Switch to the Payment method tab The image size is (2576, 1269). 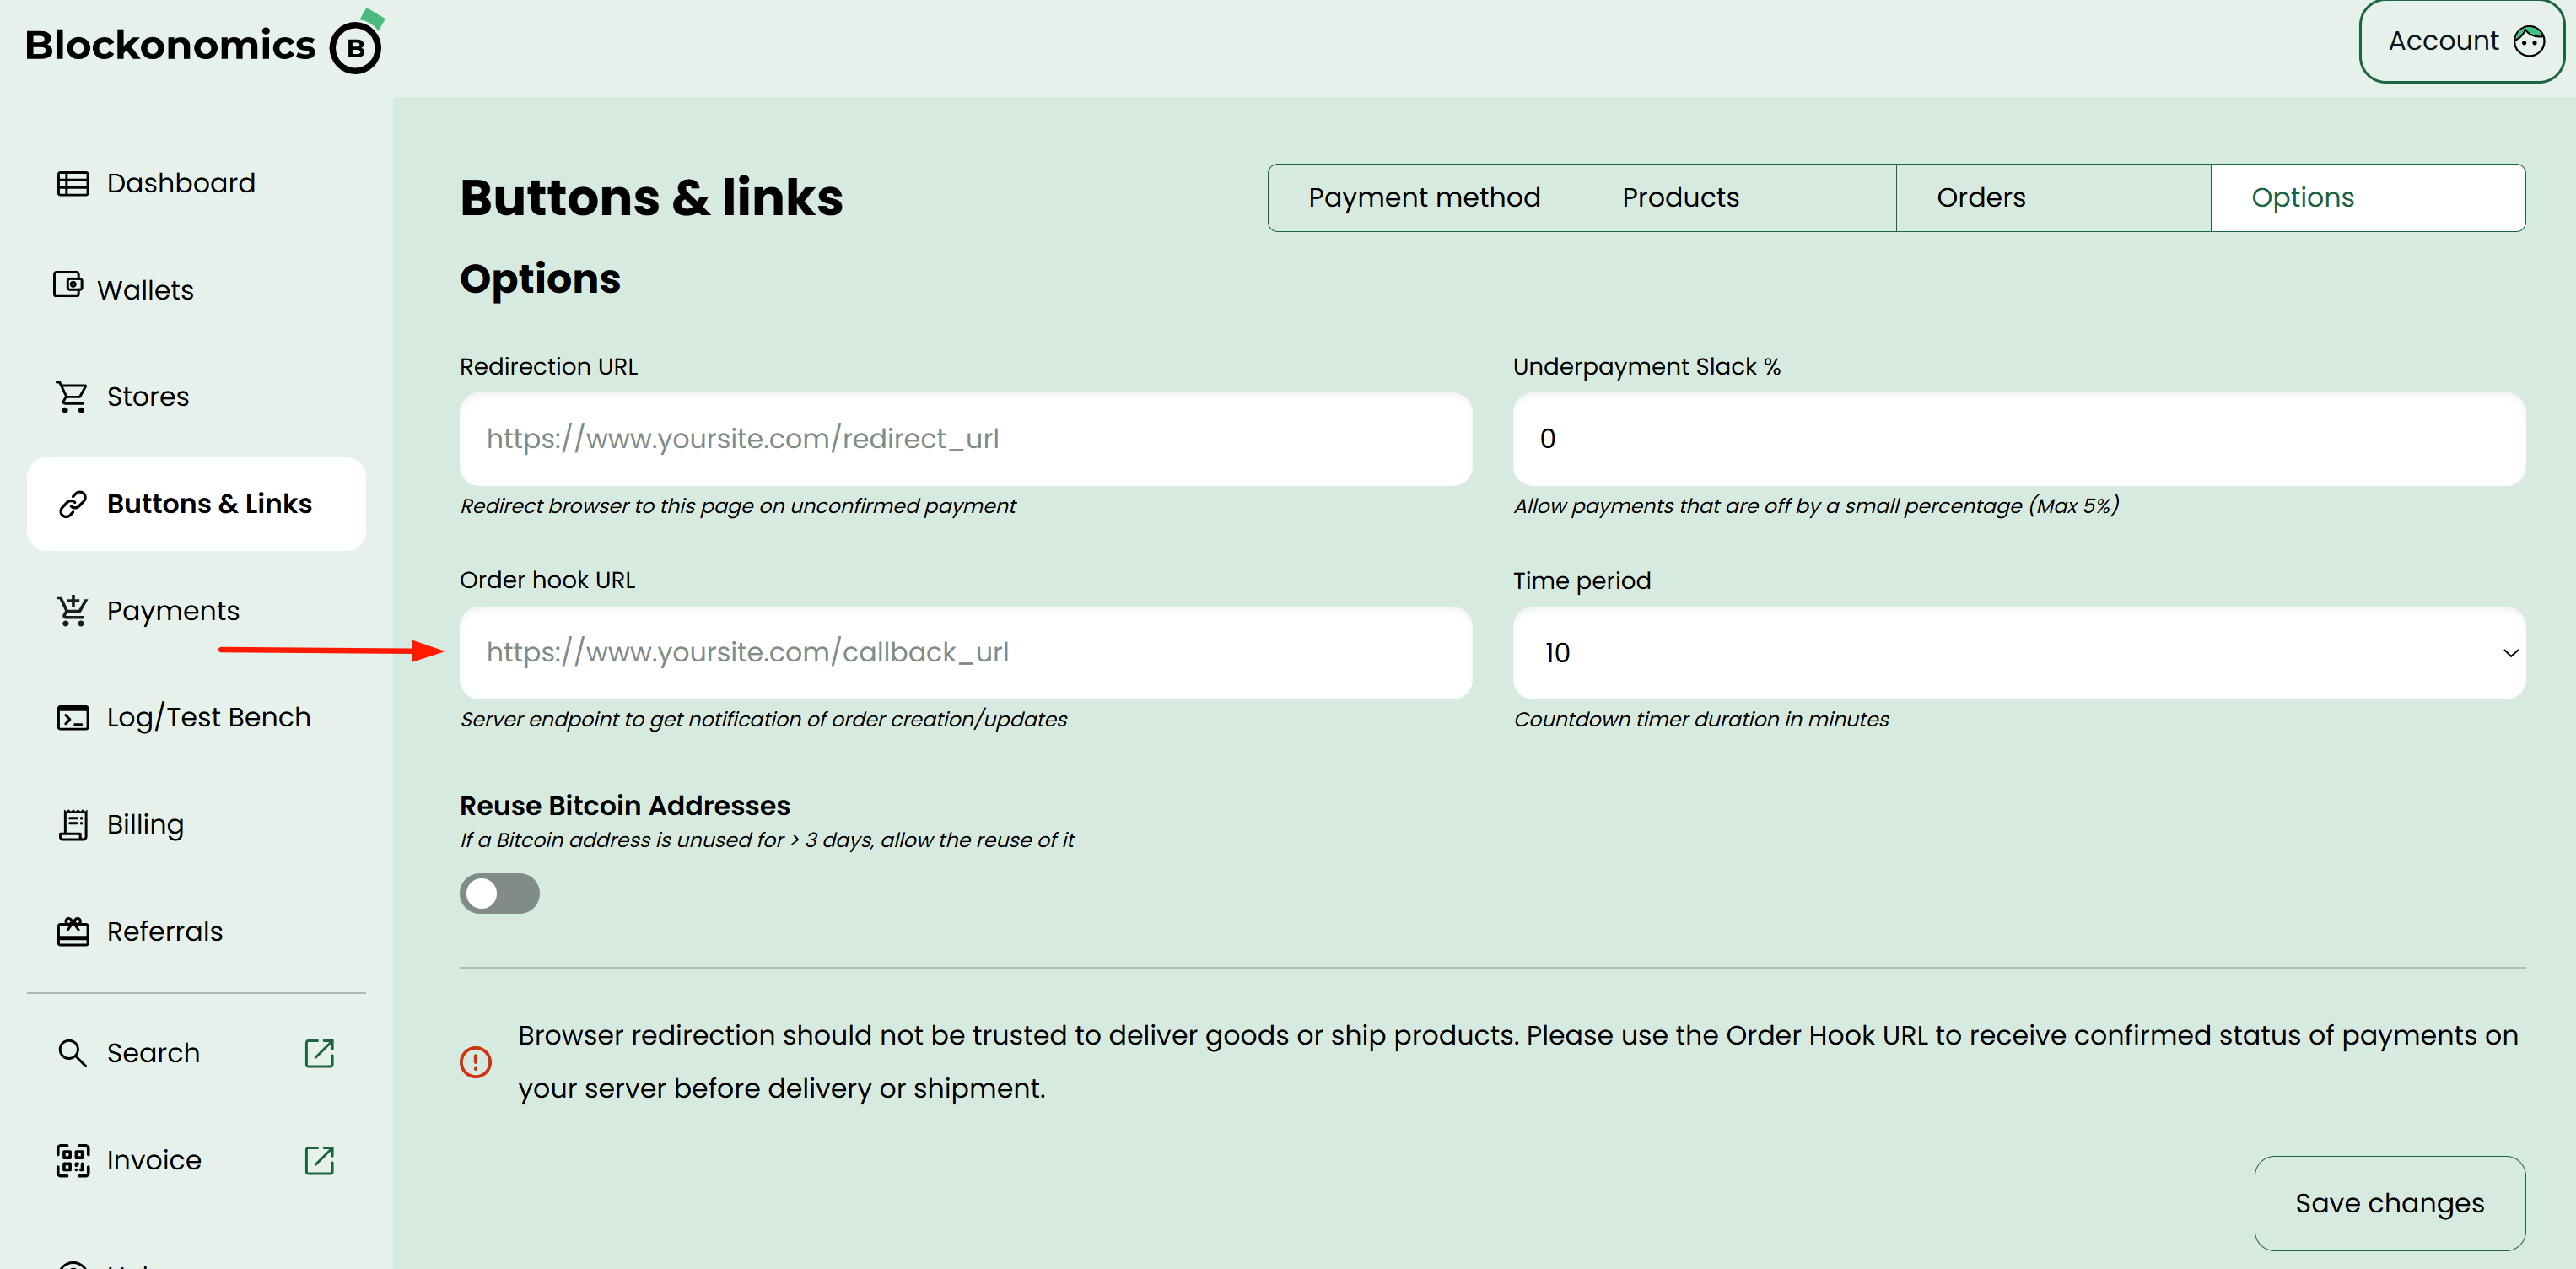tap(1424, 198)
